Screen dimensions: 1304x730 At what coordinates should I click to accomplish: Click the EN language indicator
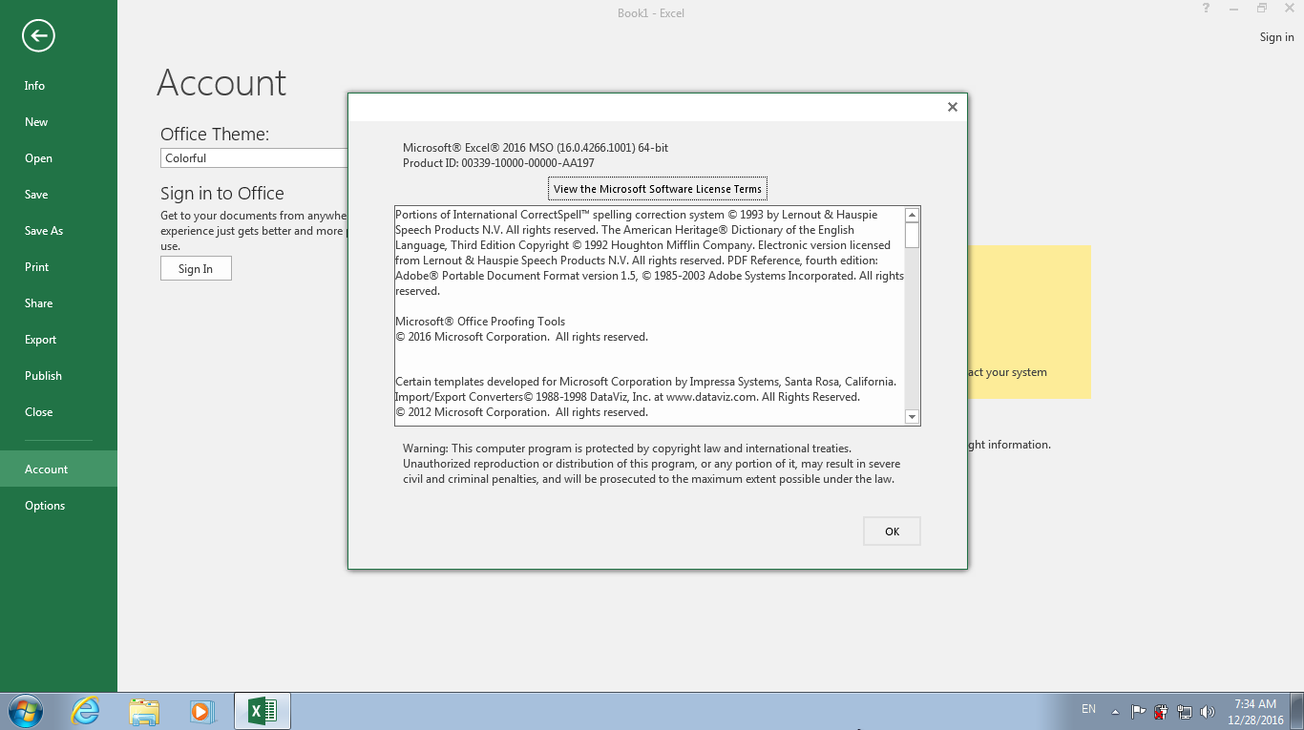[1088, 709]
